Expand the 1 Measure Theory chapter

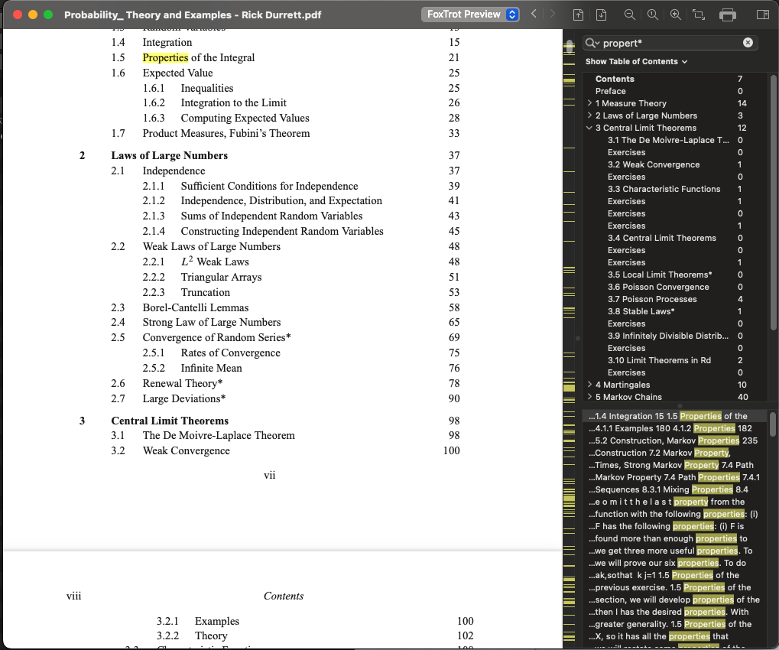(x=589, y=103)
